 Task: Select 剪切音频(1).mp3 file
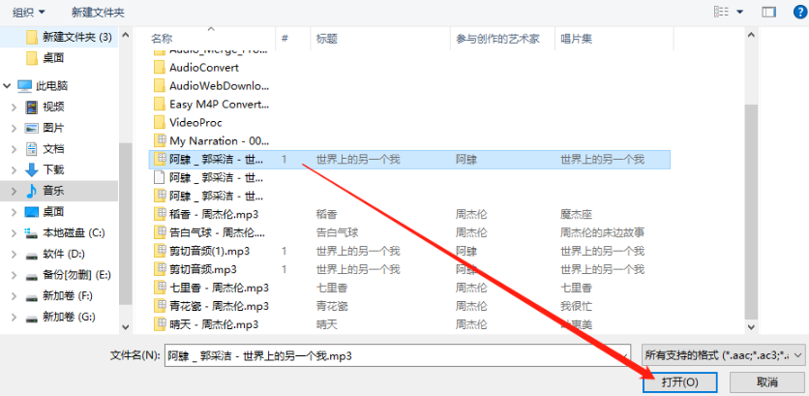point(209,252)
